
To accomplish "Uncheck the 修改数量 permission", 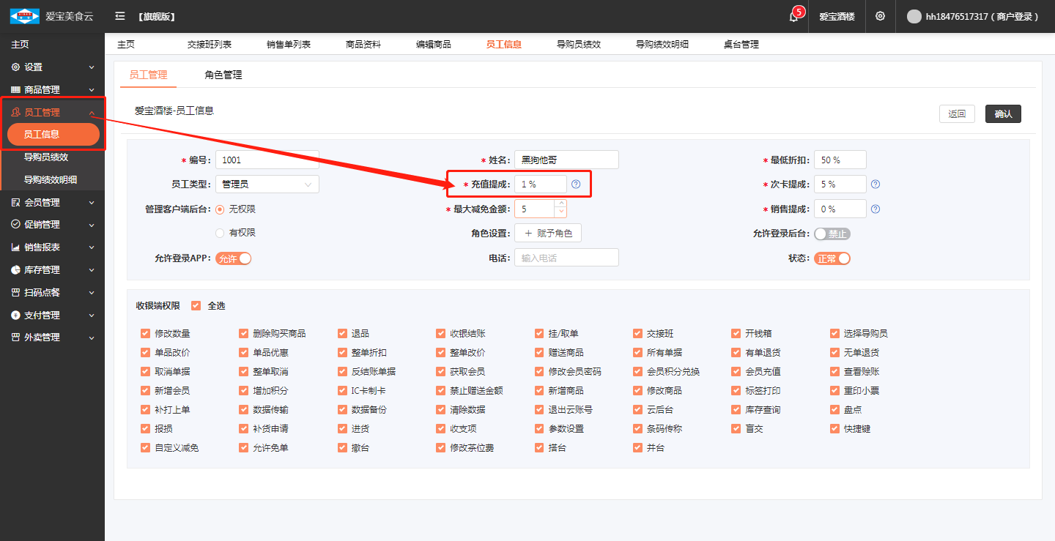I will click(145, 334).
